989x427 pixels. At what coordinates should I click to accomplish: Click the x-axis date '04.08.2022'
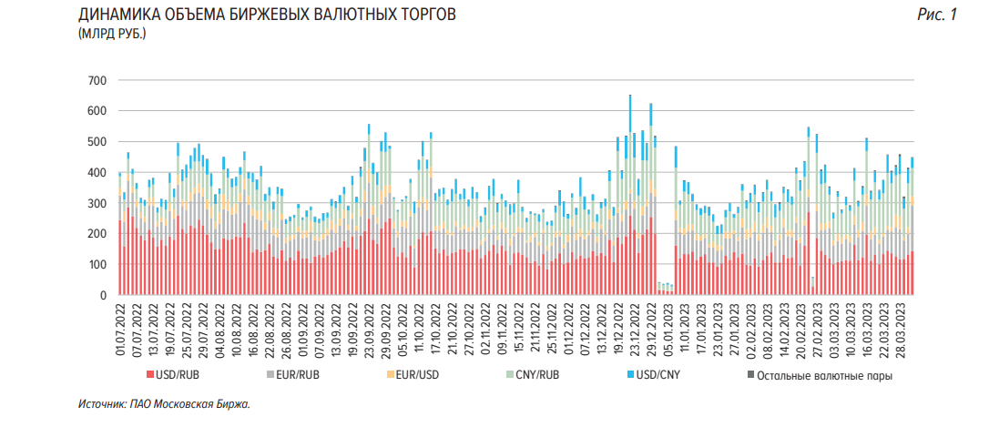219,332
